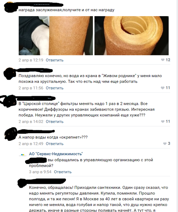This screenshot has width=178, height=212.
Task: Open the "3 апр в 9:54" timestamp
Action: (40, 172)
